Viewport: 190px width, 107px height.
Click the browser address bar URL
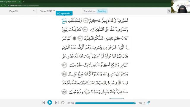(24, 5)
